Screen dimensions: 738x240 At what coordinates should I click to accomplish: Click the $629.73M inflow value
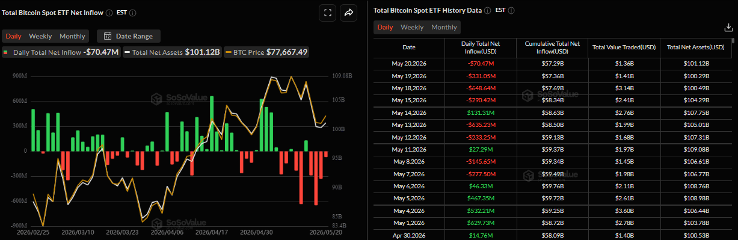coord(481,223)
